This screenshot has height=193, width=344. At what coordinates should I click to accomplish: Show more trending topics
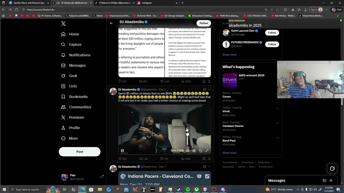(x=229, y=153)
